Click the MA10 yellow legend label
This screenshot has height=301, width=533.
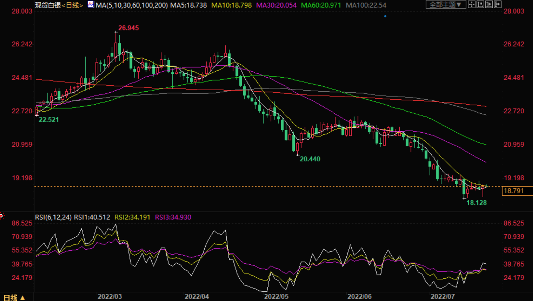click(x=231, y=5)
